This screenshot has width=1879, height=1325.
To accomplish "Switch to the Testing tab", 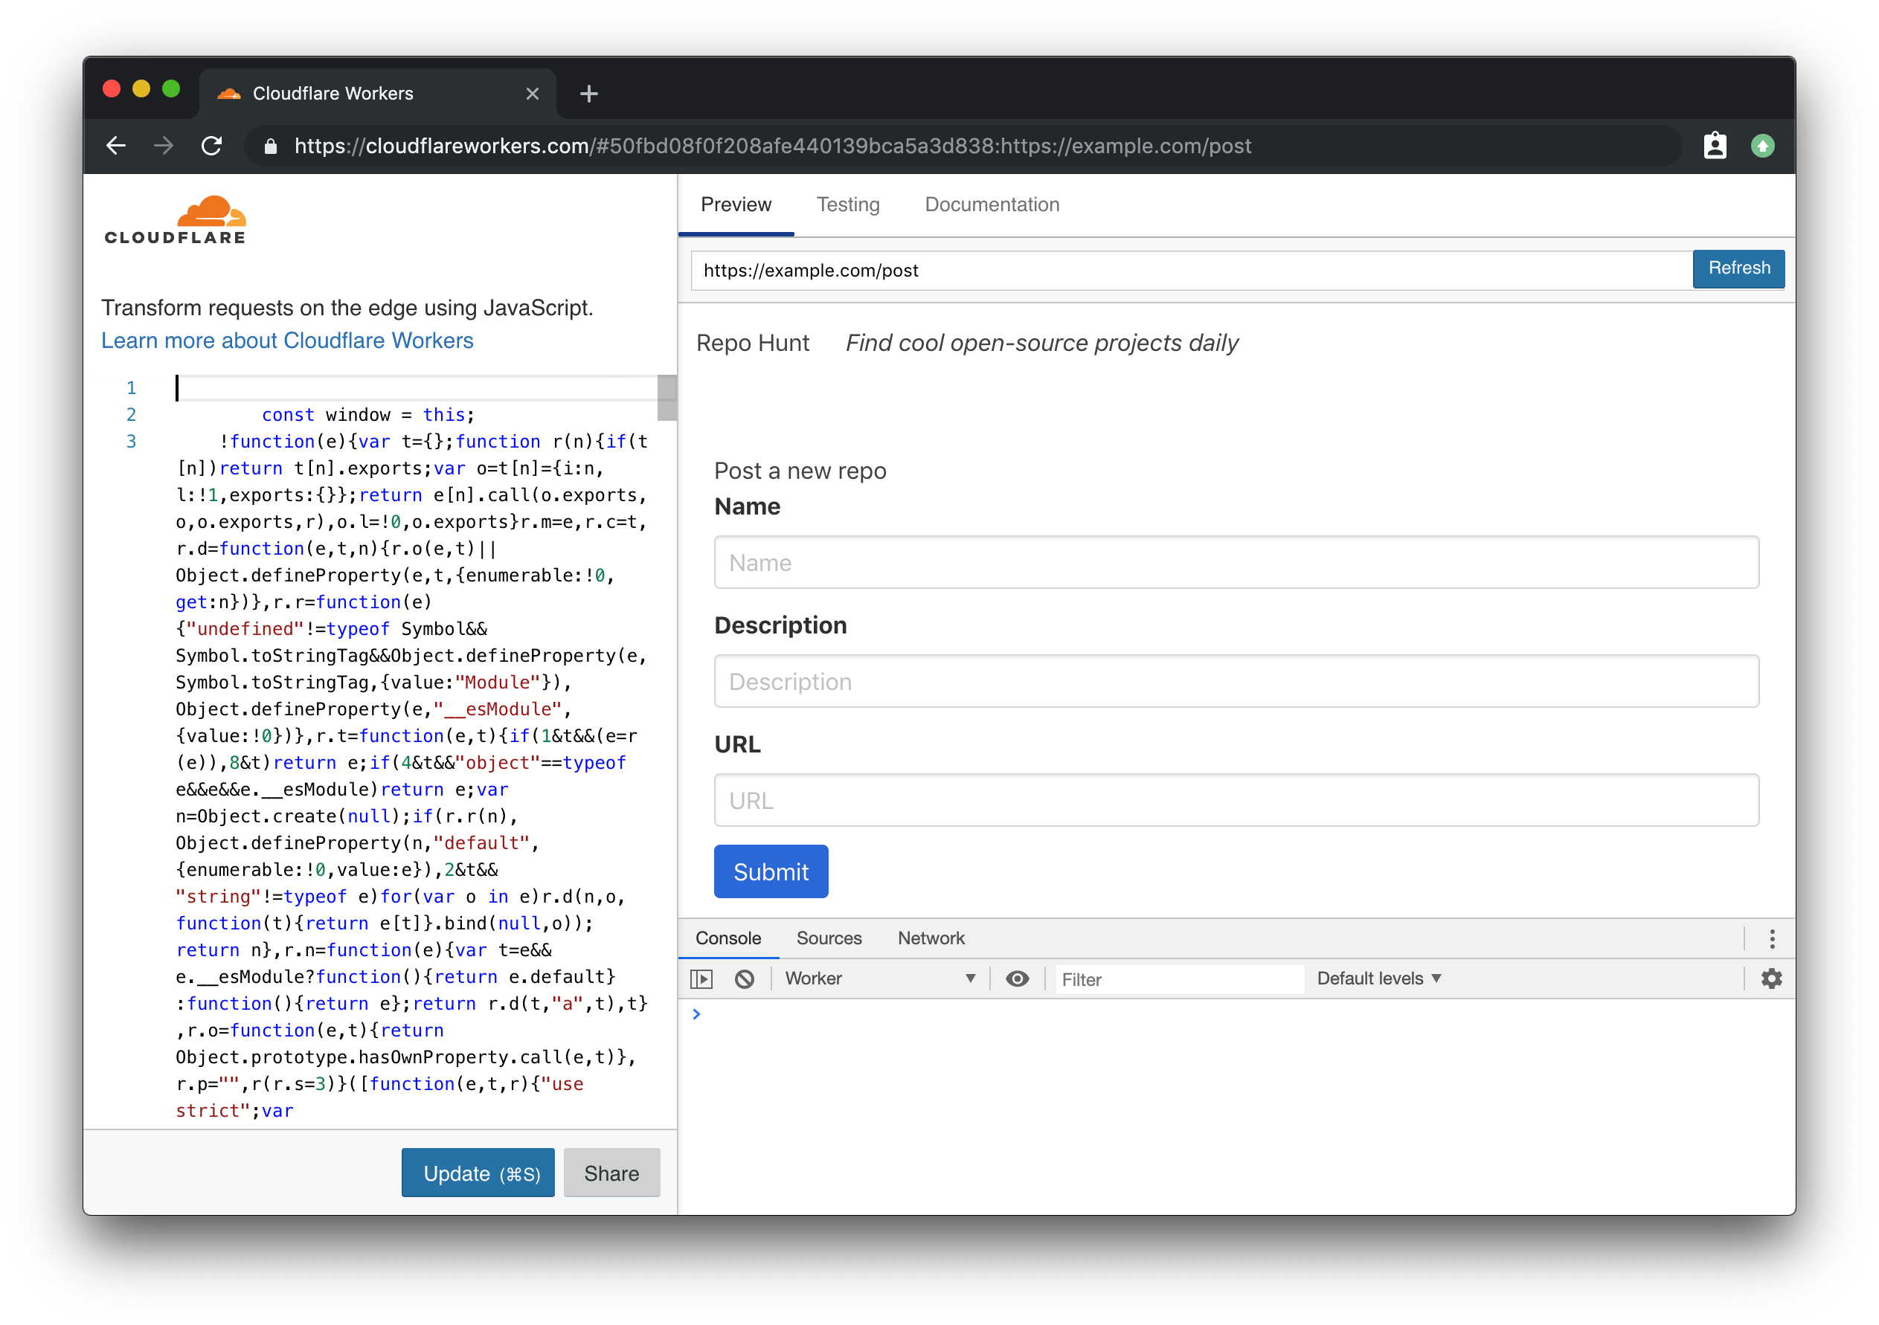I will point(848,204).
